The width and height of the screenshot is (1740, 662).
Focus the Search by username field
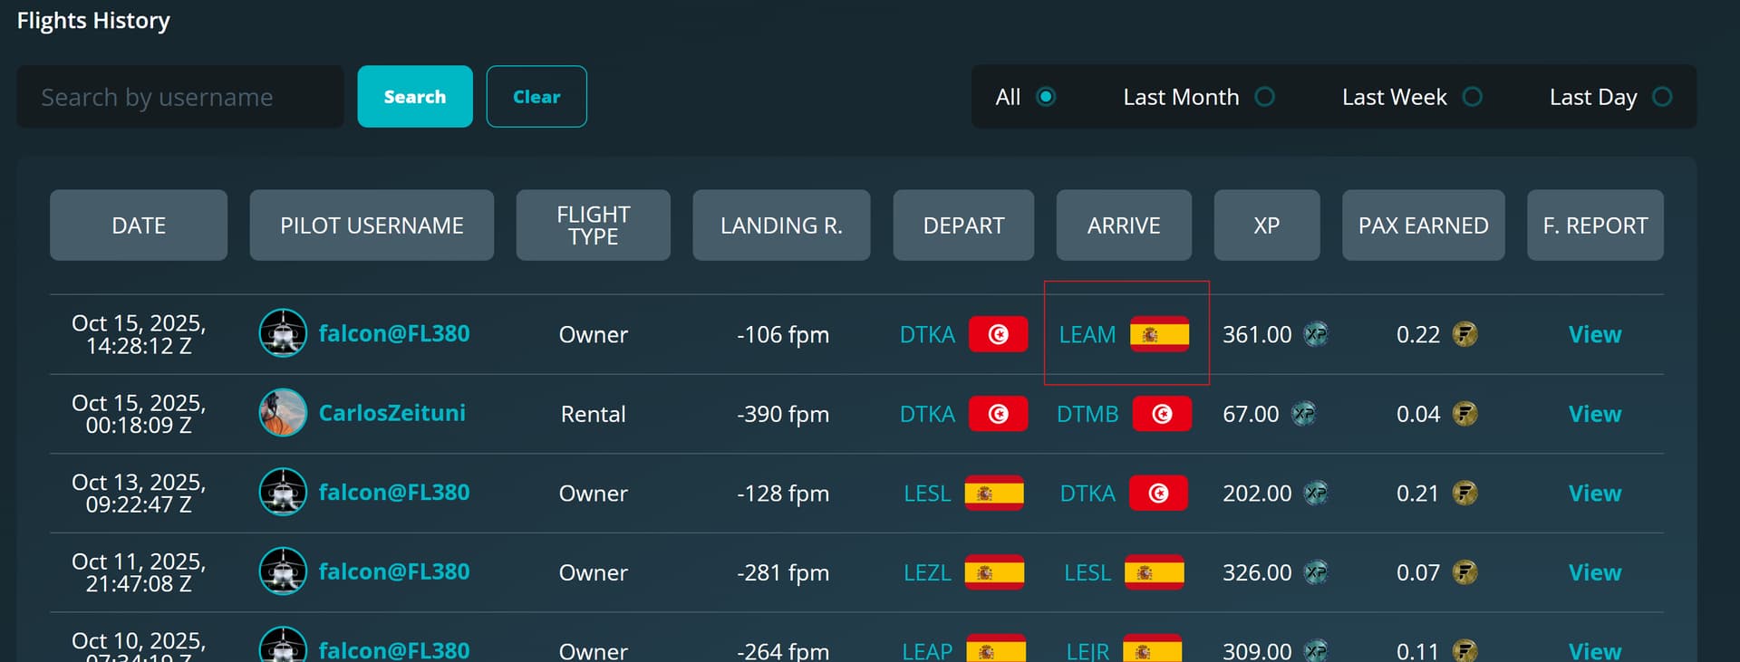(180, 97)
